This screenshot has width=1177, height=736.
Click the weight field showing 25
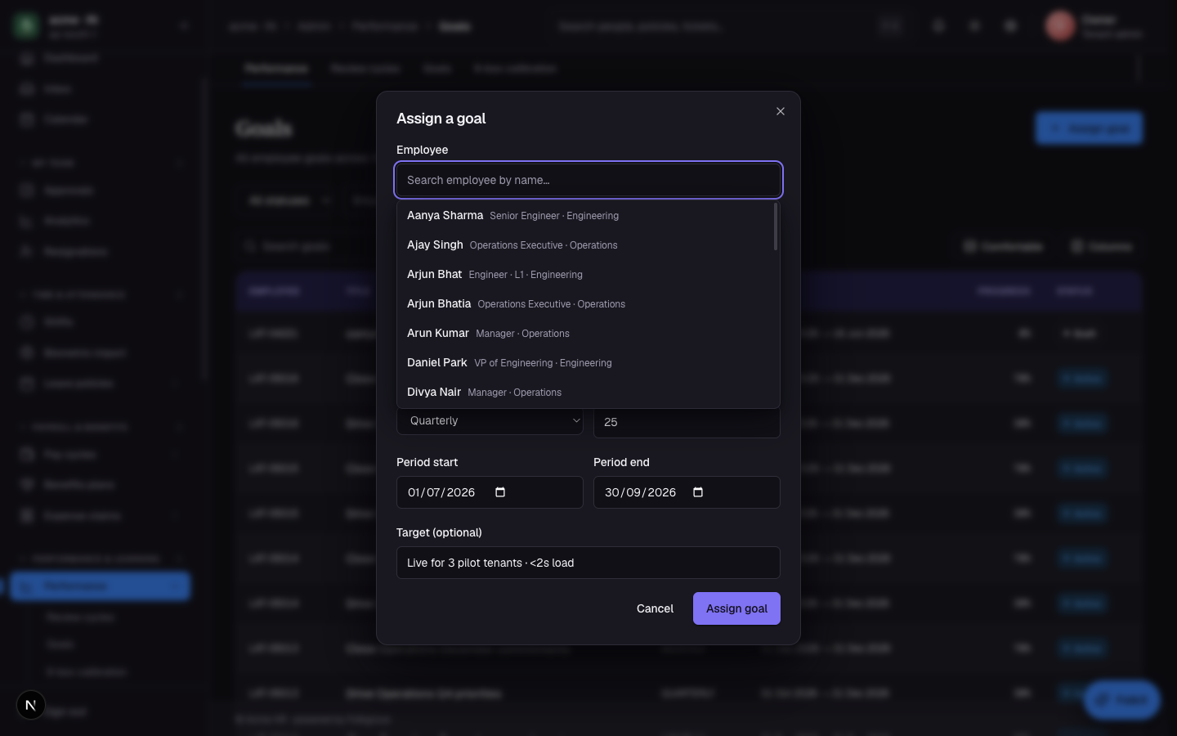point(687,422)
